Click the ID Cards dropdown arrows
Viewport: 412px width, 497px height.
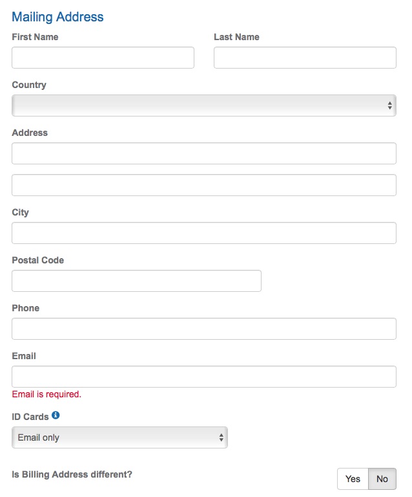pos(221,437)
